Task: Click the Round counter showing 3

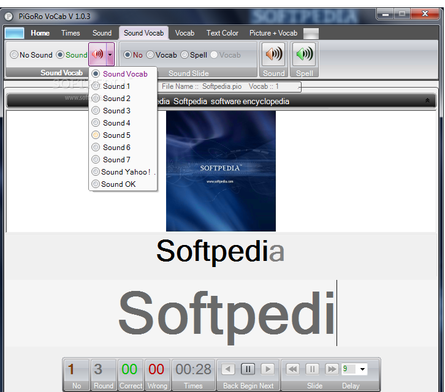Action: point(104,374)
